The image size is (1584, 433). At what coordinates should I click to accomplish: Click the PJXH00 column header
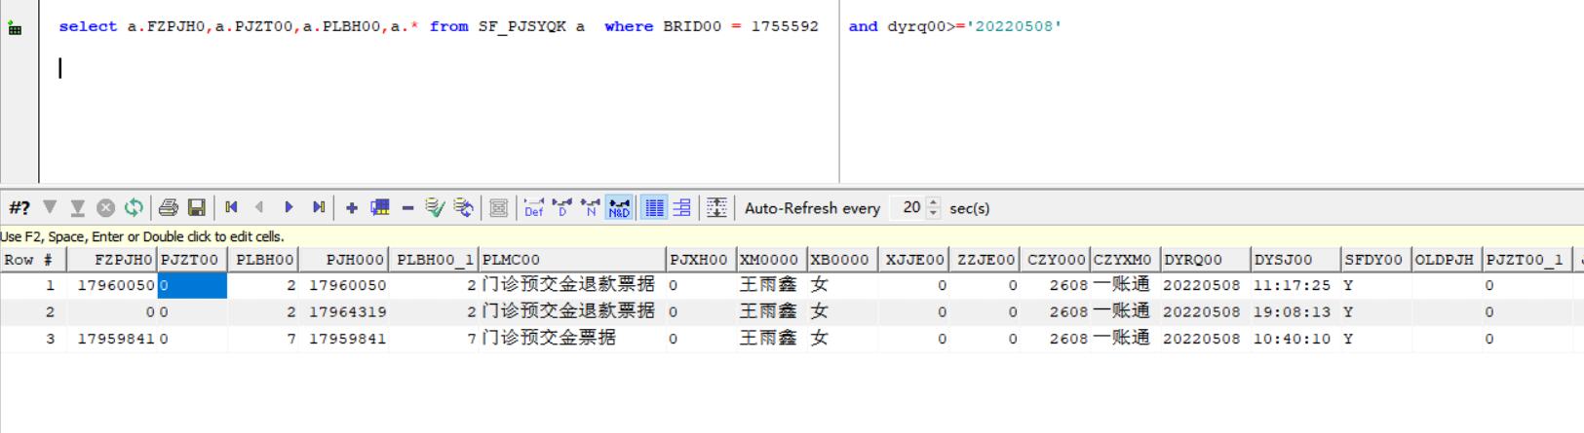[701, 260]
